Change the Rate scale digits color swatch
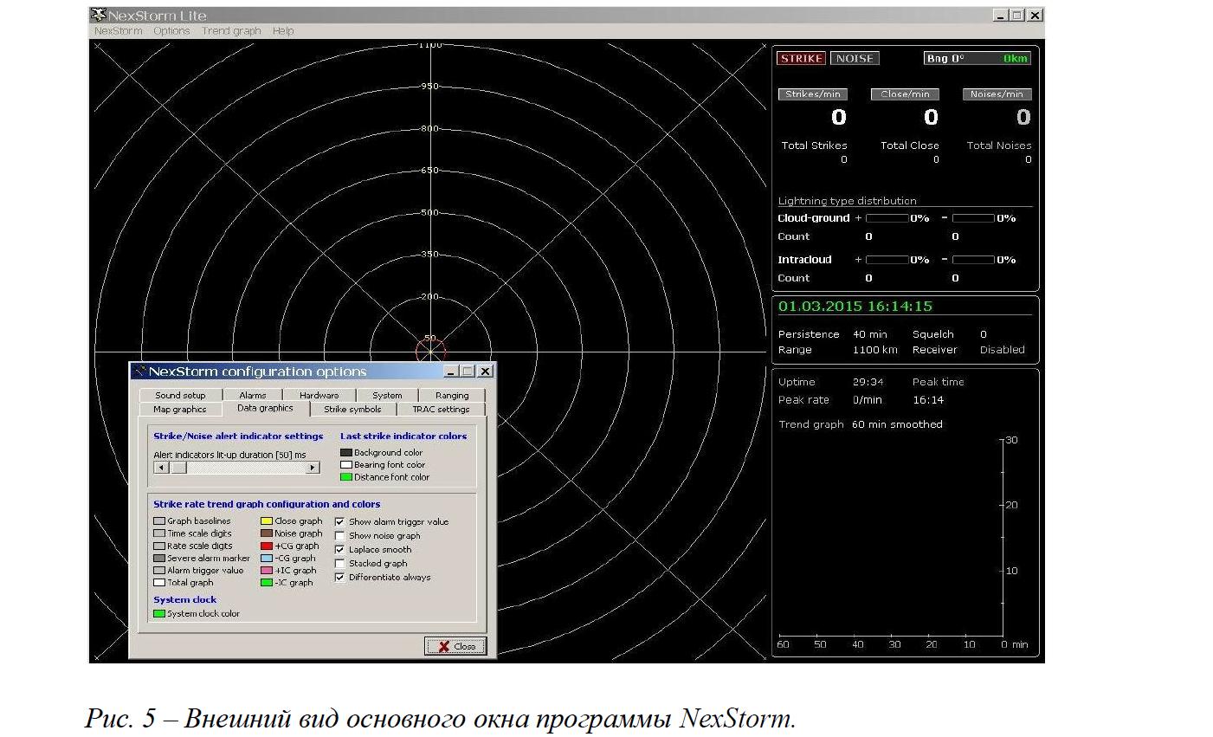 159,546
